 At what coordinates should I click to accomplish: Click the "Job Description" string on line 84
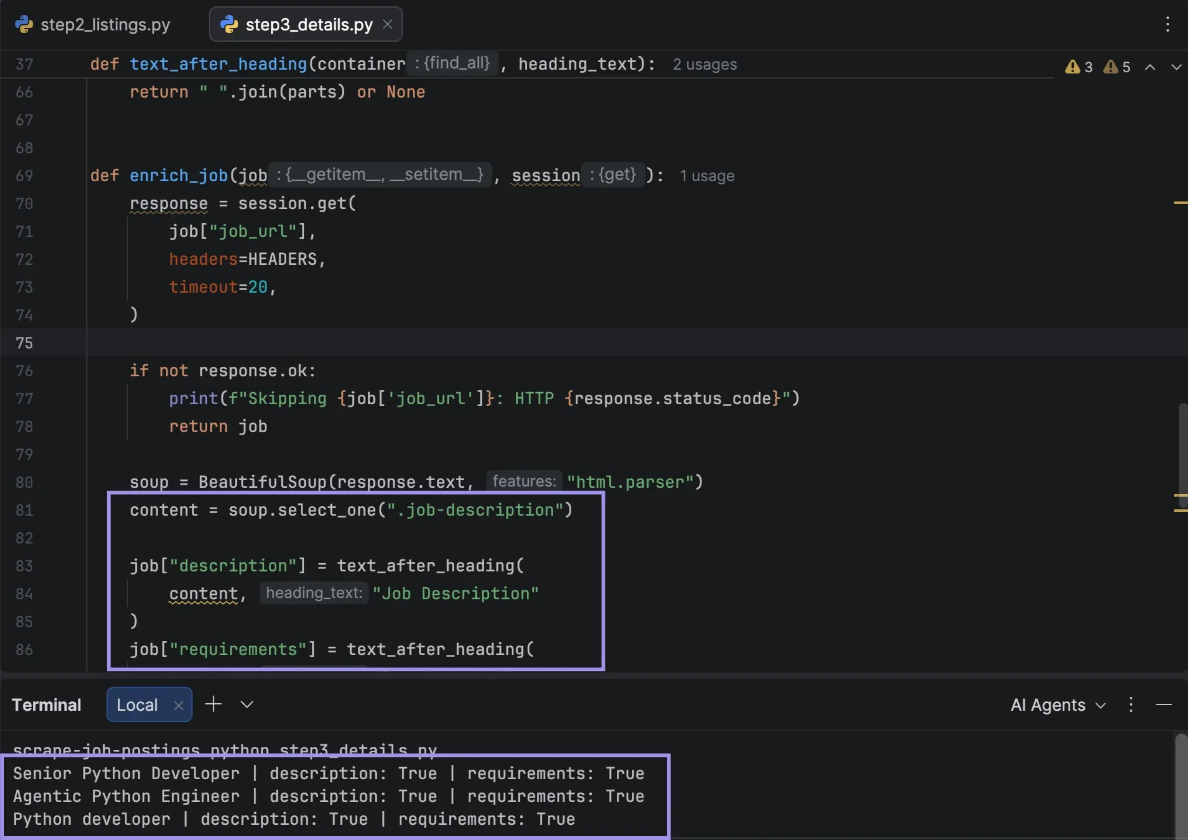(x=455, y=594)
